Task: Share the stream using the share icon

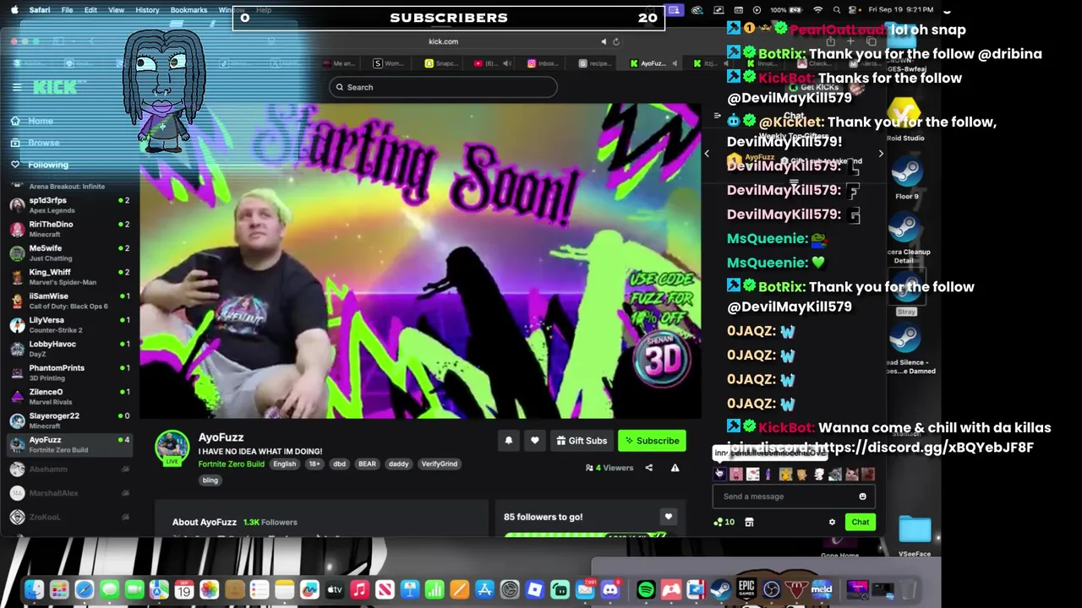Action: coord(649,468)
